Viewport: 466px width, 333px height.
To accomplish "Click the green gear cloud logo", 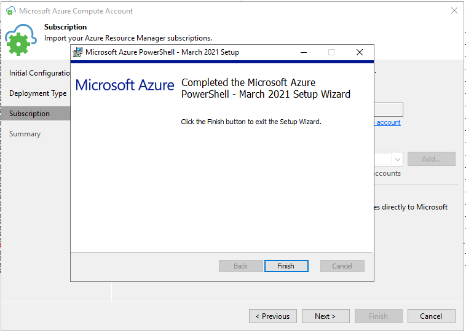I will click(20, 40).
